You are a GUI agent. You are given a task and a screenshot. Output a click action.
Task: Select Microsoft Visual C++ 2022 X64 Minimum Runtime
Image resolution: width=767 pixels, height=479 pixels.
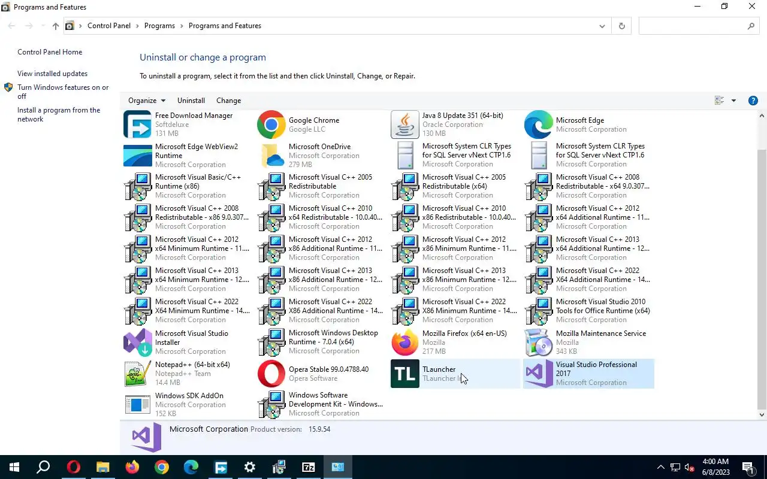point(188,311)
